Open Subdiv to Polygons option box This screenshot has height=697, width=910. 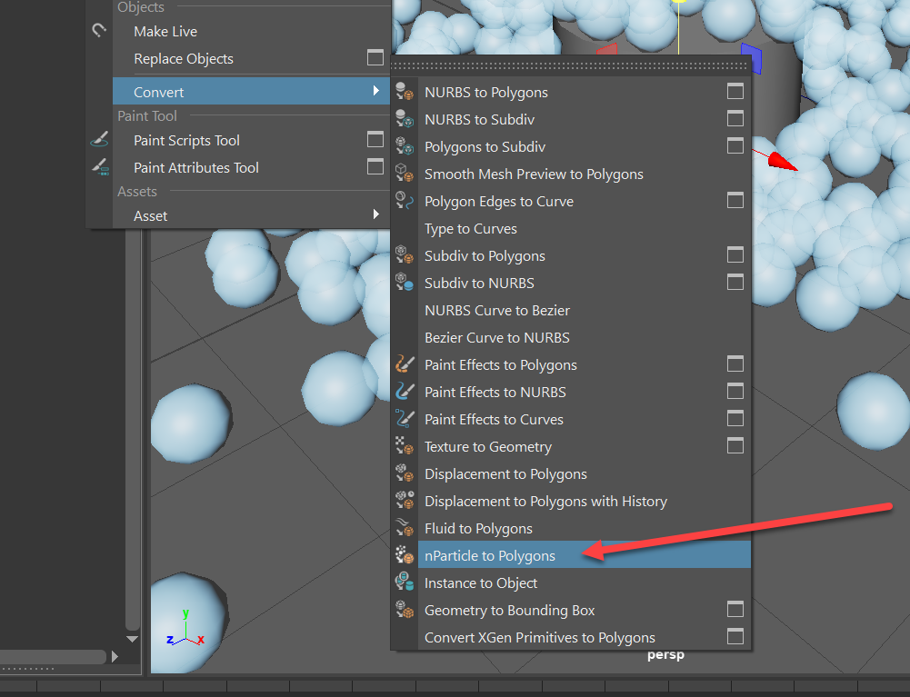coord(735,254)
